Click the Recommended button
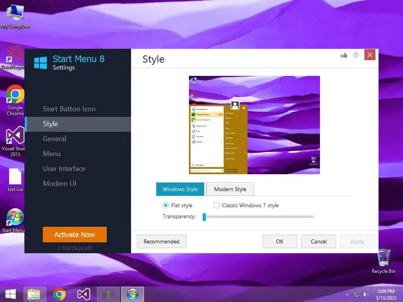The width and height of the screenshot is (403, 302). coord(161,242)
